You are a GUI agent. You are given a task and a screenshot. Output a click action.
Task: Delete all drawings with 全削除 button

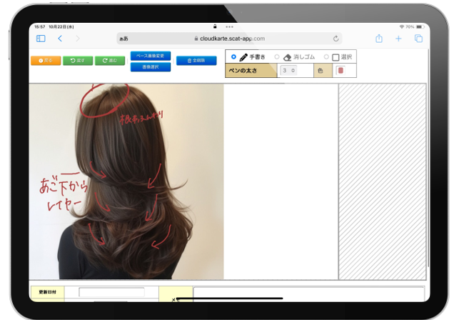[x=196, y=61]
